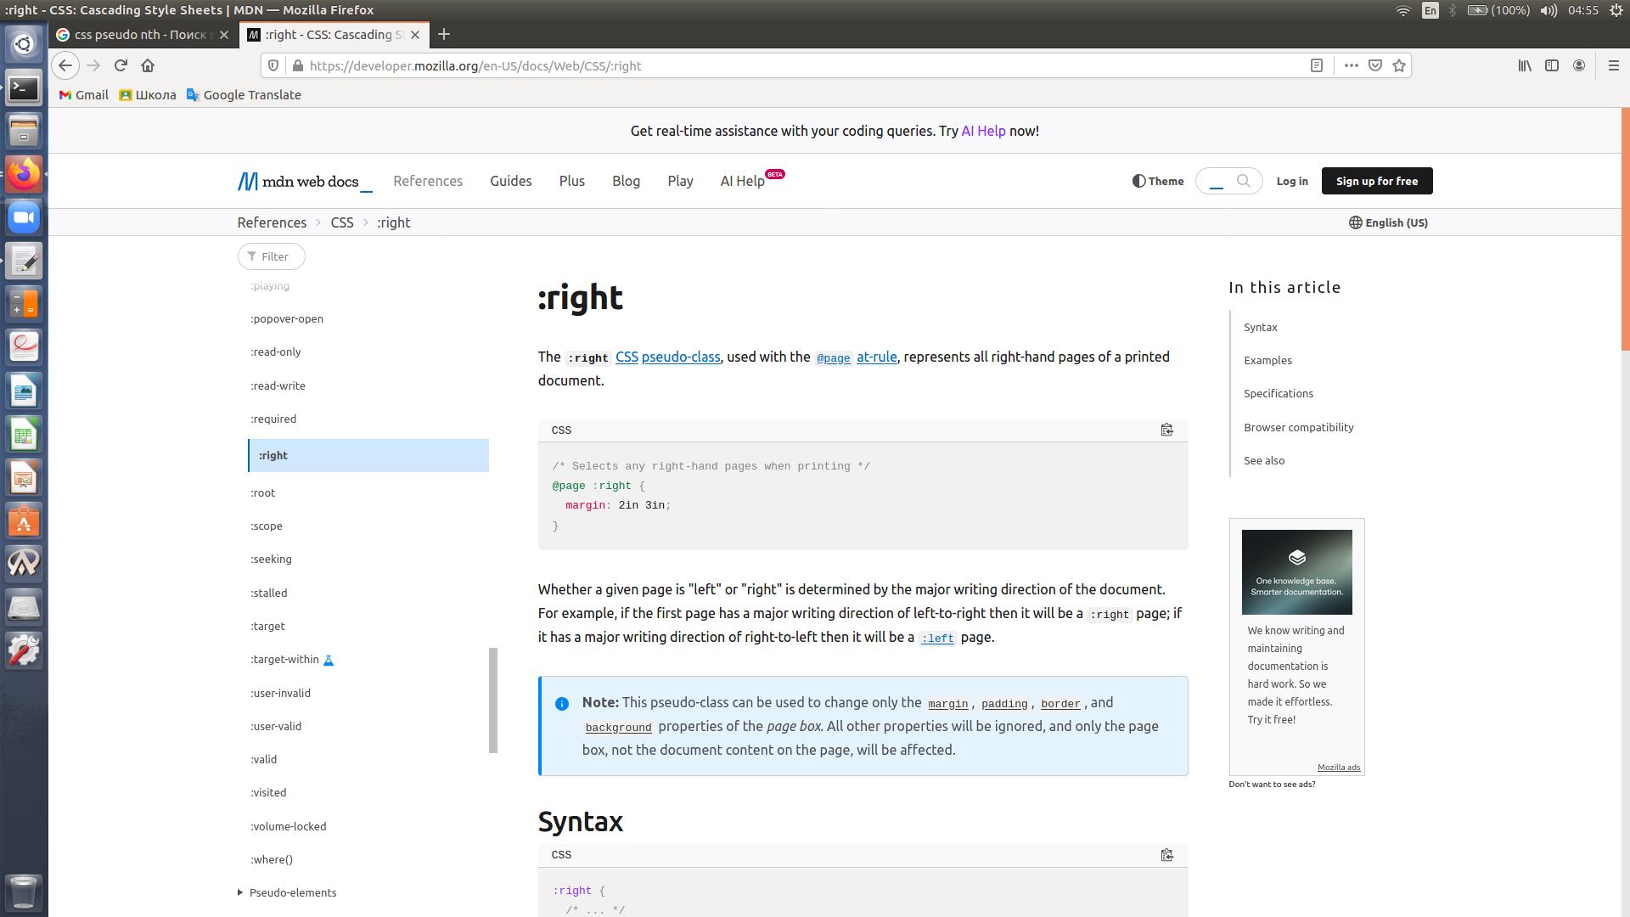Image resolution: width=1630 pixels, height=917 pixels.
Task: Bookmark this page with star icon
Action: click(1399, 65)
